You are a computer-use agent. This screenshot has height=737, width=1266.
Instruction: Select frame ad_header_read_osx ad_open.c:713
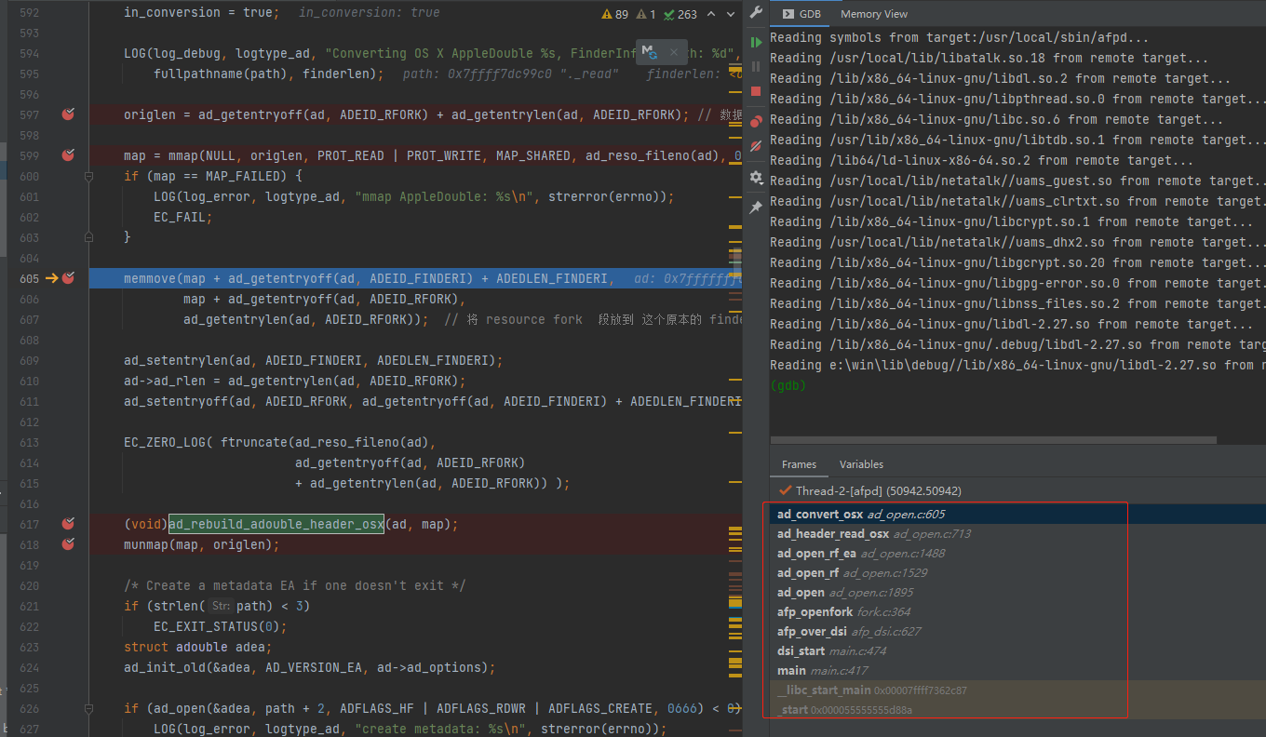click(x=1017, y=533)
